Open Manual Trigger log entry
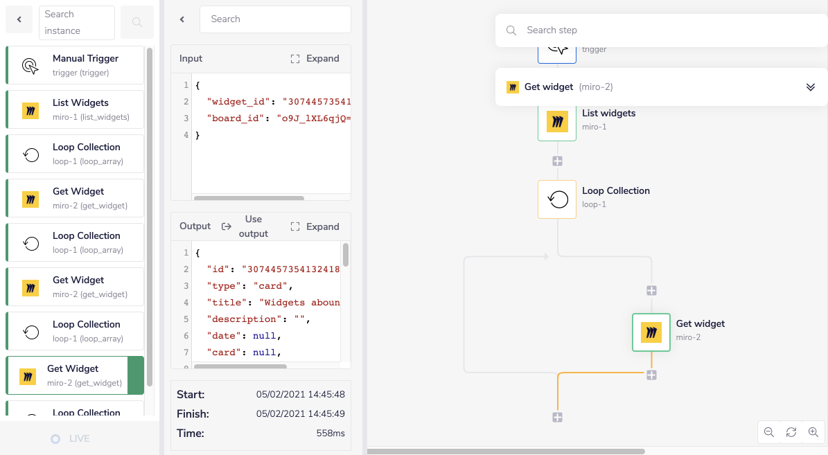This screenshot has width=828, height=455. 75,65
